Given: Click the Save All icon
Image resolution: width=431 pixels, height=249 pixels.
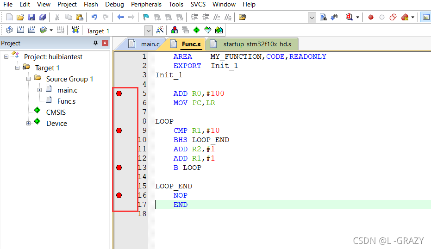Looking at the screenshot, I should (x=43, y=17).
